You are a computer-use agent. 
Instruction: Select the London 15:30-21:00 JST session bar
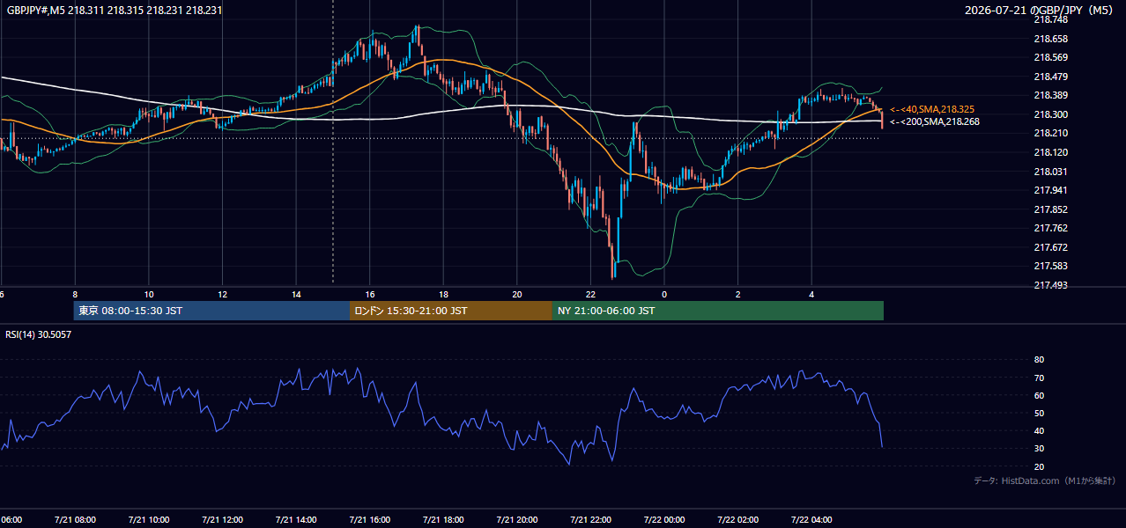click(x=451, y=311)
